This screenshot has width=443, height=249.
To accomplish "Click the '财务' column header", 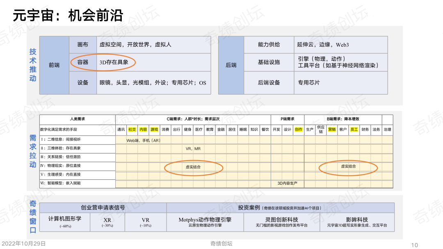I will pos(365,129).
